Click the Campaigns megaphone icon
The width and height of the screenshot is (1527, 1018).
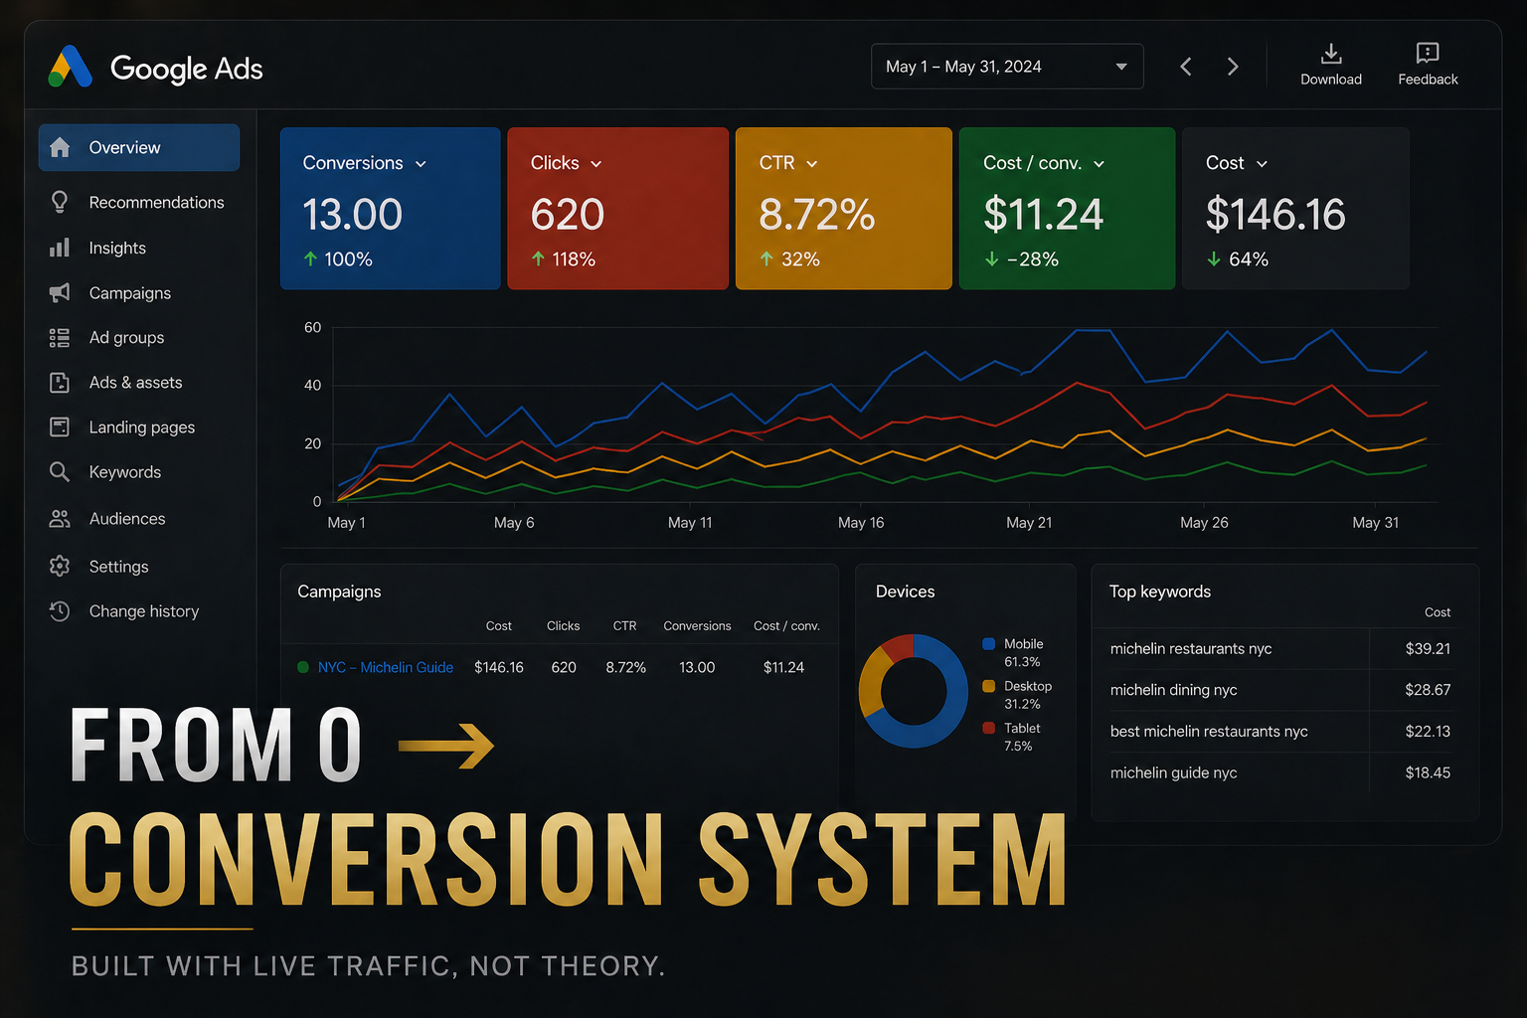click(60, 292)
